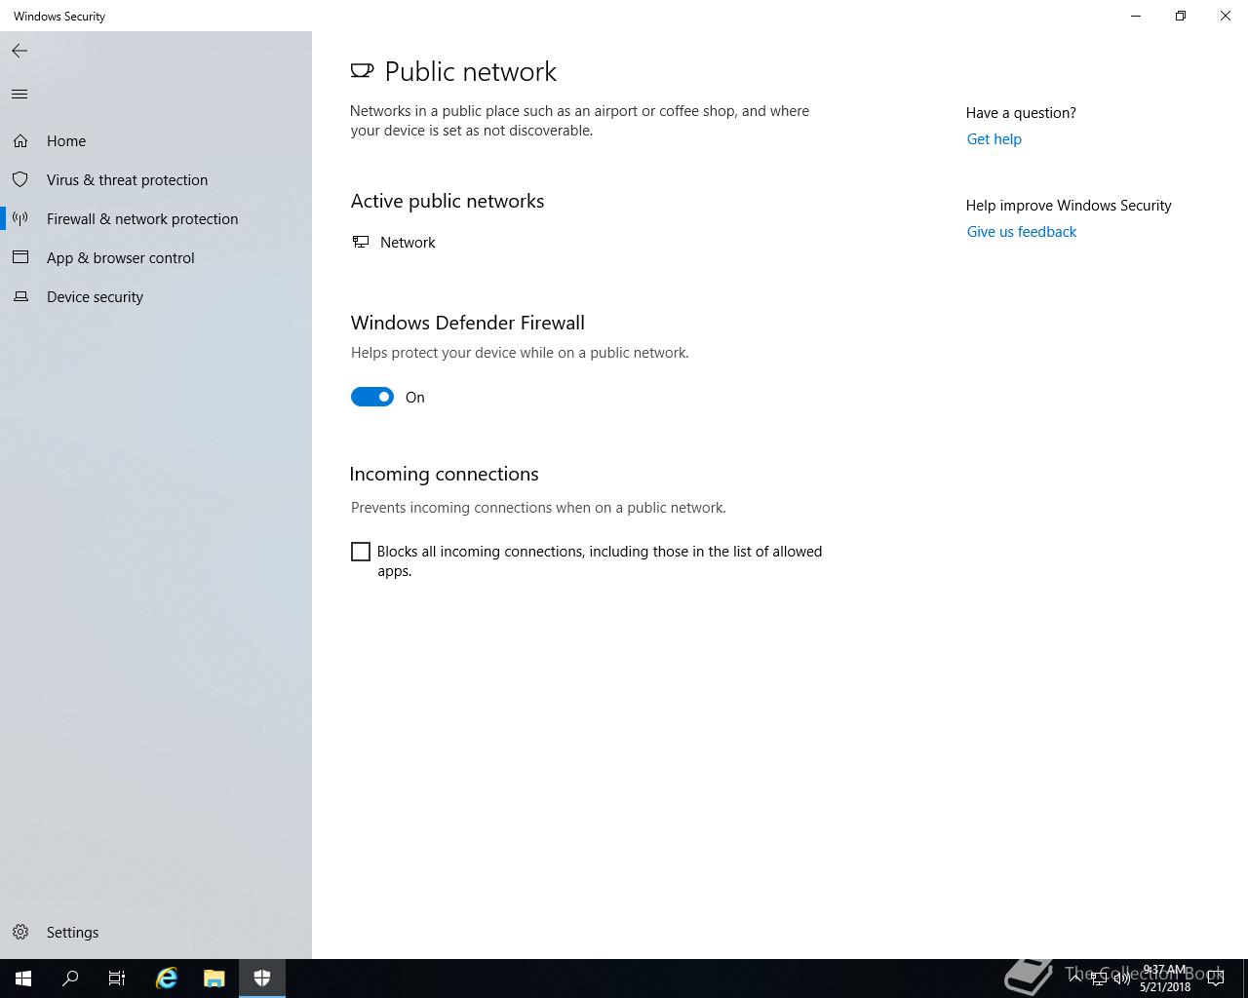
Task: Collapse the hamburger navigation menu
Action: [x=19, y=94]
